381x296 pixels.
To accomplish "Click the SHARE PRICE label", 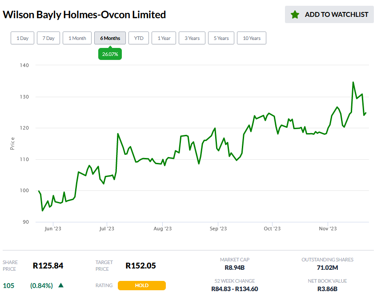I will point(10,266).
